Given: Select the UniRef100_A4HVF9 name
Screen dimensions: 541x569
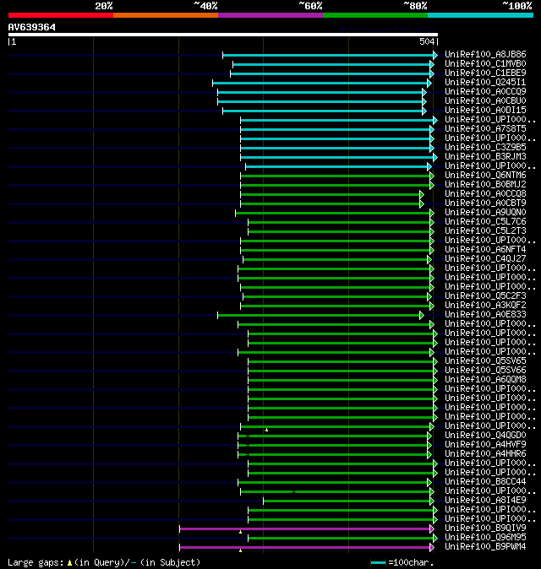Looking at the screenshot, I should click(485, 445).
